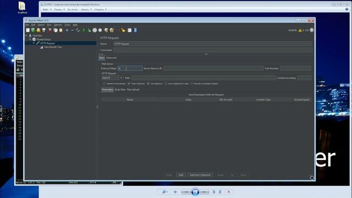The width and height of the screenshot is (352, 198).
Task: Toggle the Browser-compatible headers checkbox
Action: [x=192, y=84]
